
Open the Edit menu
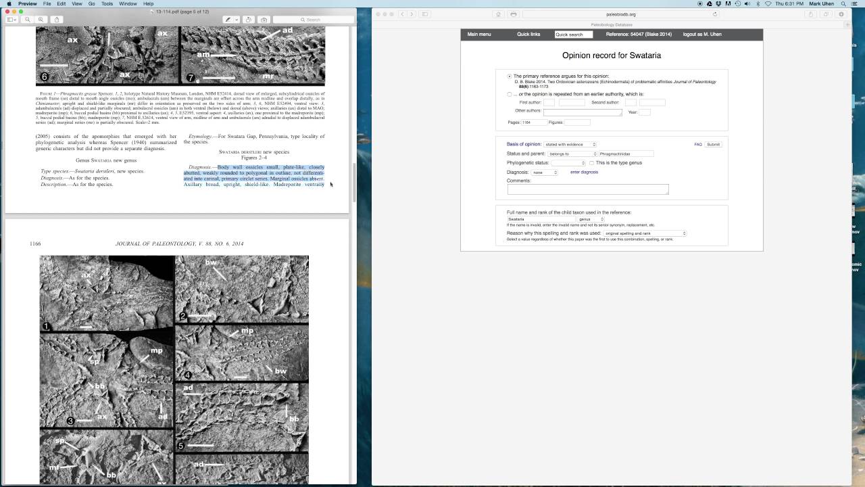coord(61,4)
